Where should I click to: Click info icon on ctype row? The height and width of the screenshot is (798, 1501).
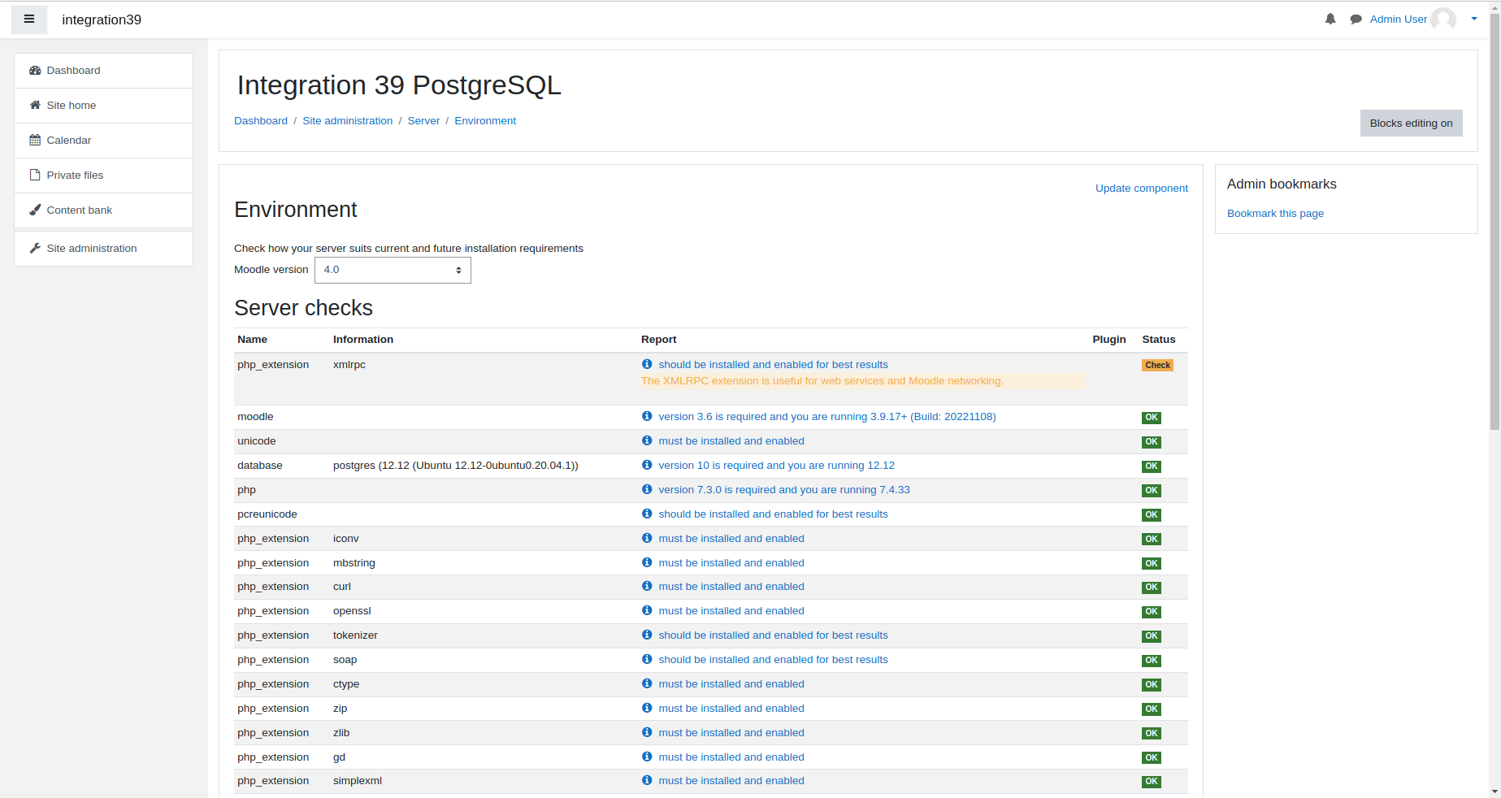pos(647,683)
